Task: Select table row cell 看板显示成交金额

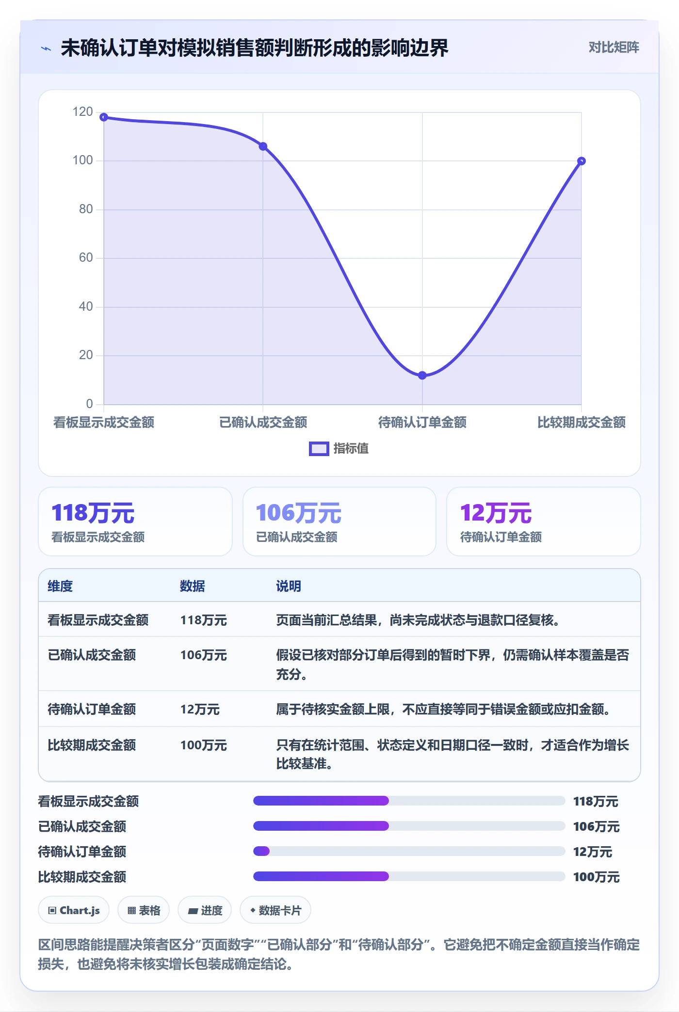Action: 98,620
